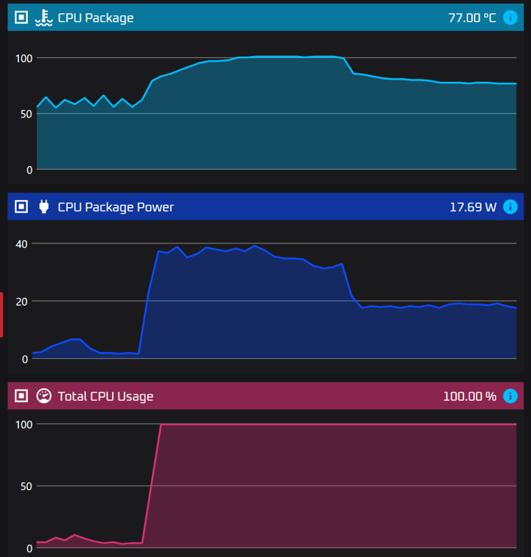Click the 40 axis label on power graph
This screenshot has width=531, height=557.
point(21,243)
